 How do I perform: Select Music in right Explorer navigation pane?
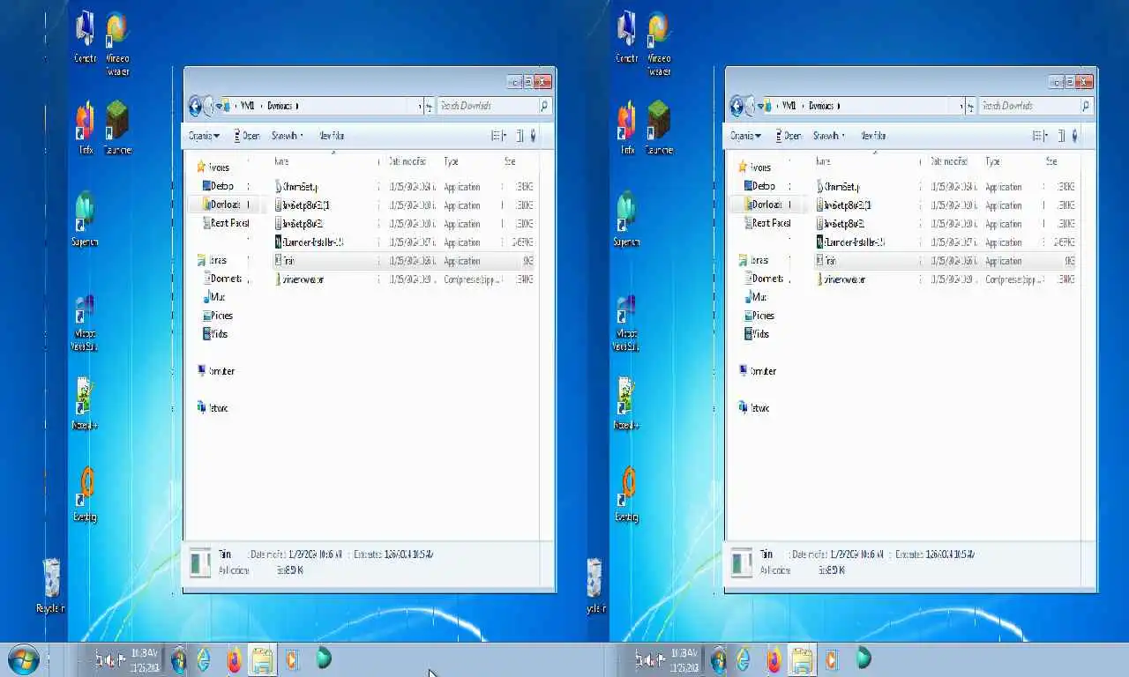point(755,297)
